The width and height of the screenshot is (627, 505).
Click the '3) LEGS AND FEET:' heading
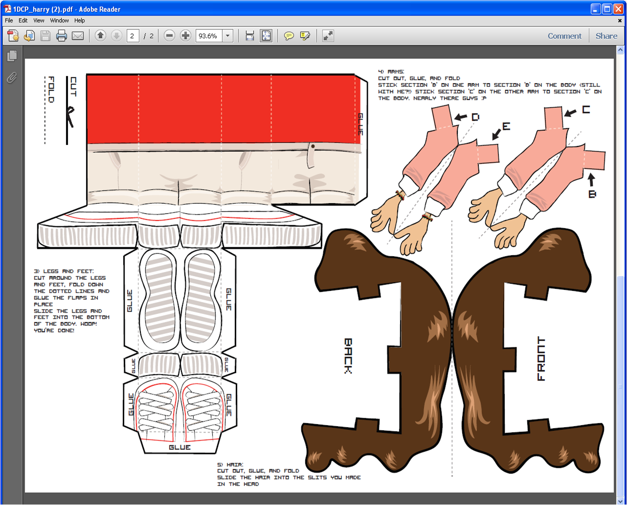point(64,271)
